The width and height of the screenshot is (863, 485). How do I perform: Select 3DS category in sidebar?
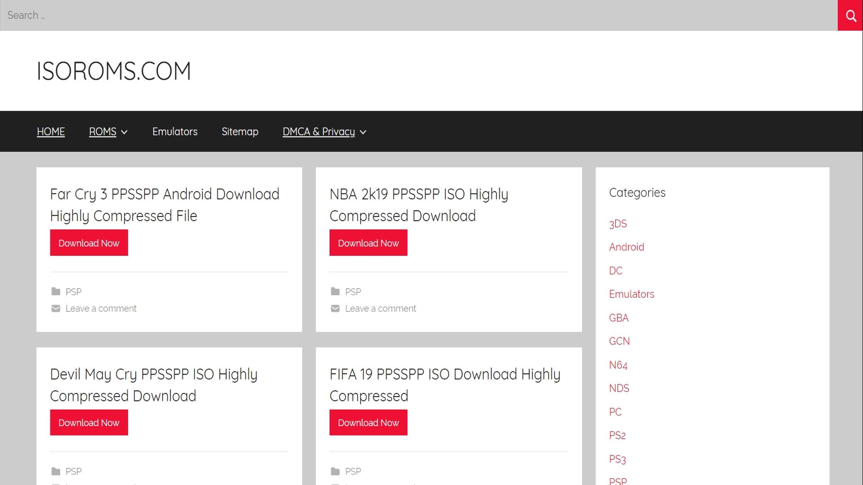(618, 224)
